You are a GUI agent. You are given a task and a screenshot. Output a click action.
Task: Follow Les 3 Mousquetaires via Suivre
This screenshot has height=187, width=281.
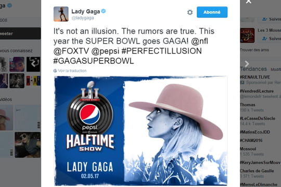271,38
